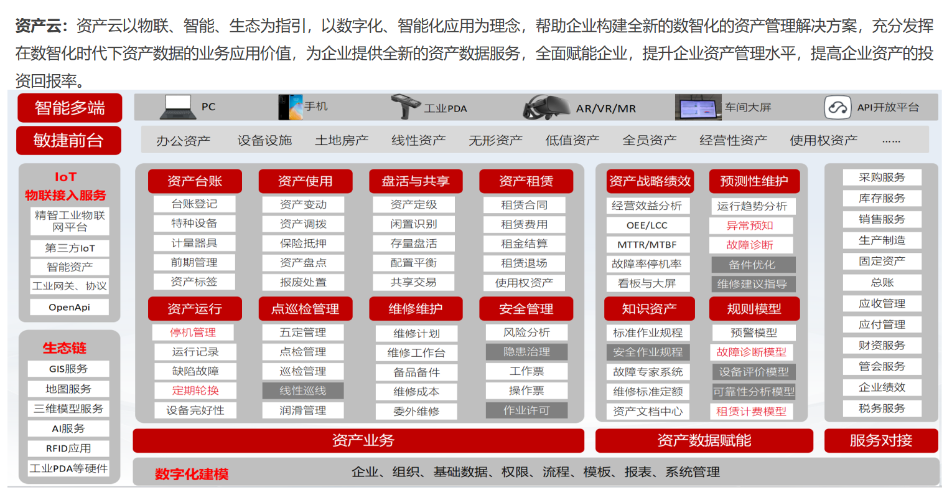This screenshot has width=952, height=492.
Task: Open the 智能多端 red label
Action: [x=70, y=108]
